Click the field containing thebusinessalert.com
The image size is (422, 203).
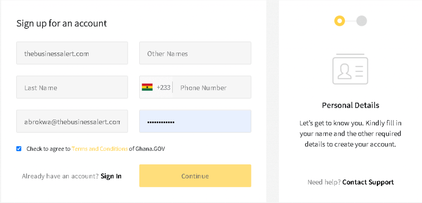72,53
